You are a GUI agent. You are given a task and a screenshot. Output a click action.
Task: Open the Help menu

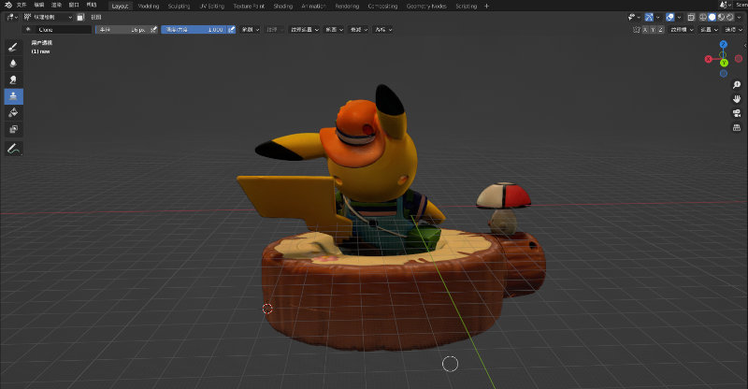click(x=91, y=6)
